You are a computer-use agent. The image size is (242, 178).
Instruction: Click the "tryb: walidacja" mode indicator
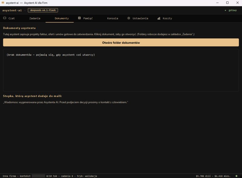pos(87,176)
